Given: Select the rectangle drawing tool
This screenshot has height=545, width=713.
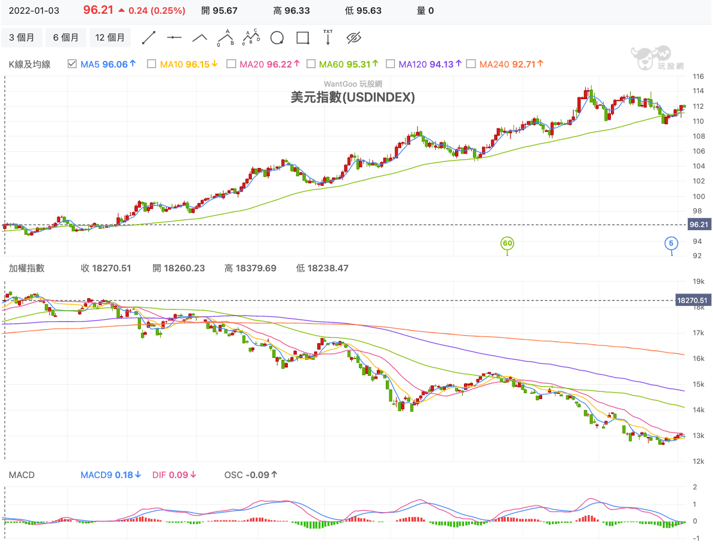Looking at the screenshot, I should [x=303, y=38].
